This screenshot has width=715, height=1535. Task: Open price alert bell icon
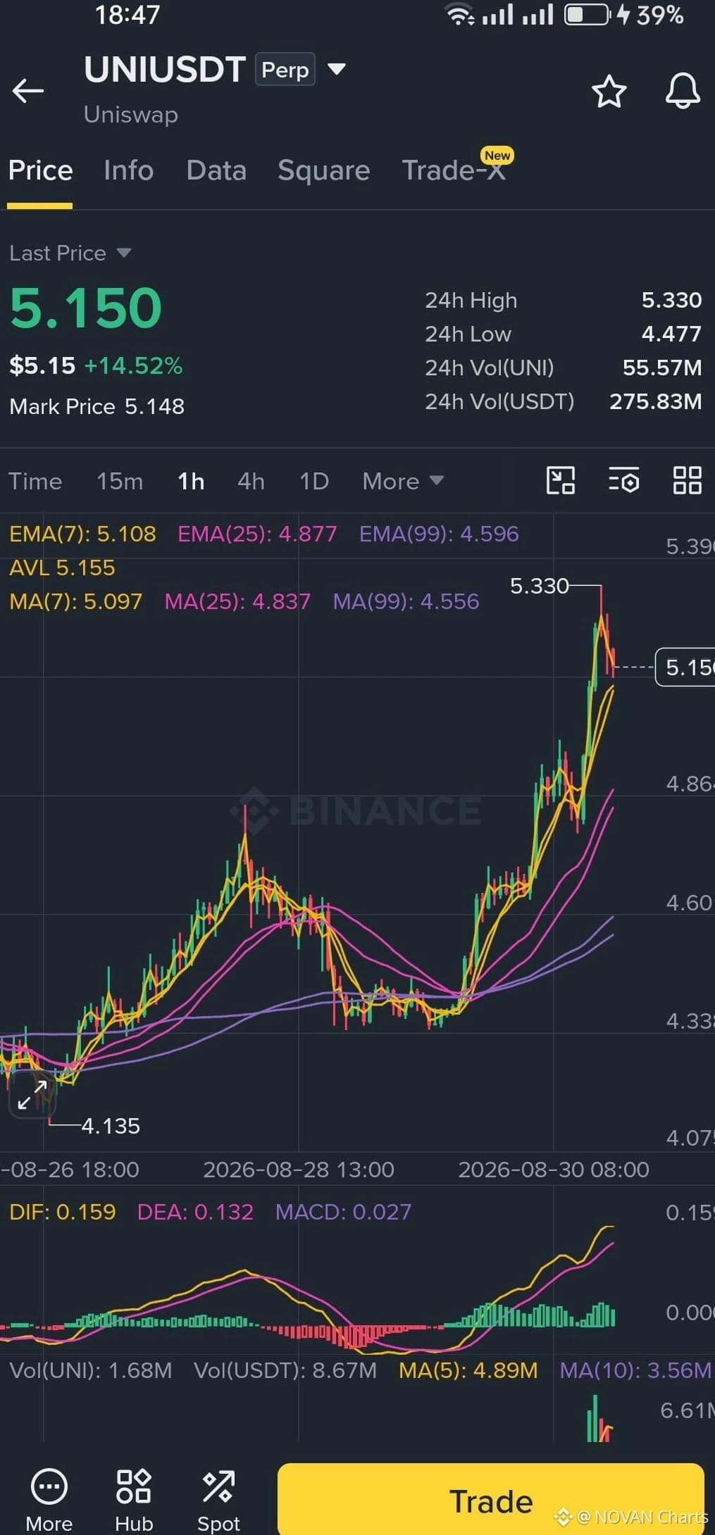point(683,91)
